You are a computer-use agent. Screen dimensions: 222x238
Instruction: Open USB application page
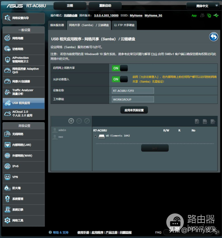[23, 103]
